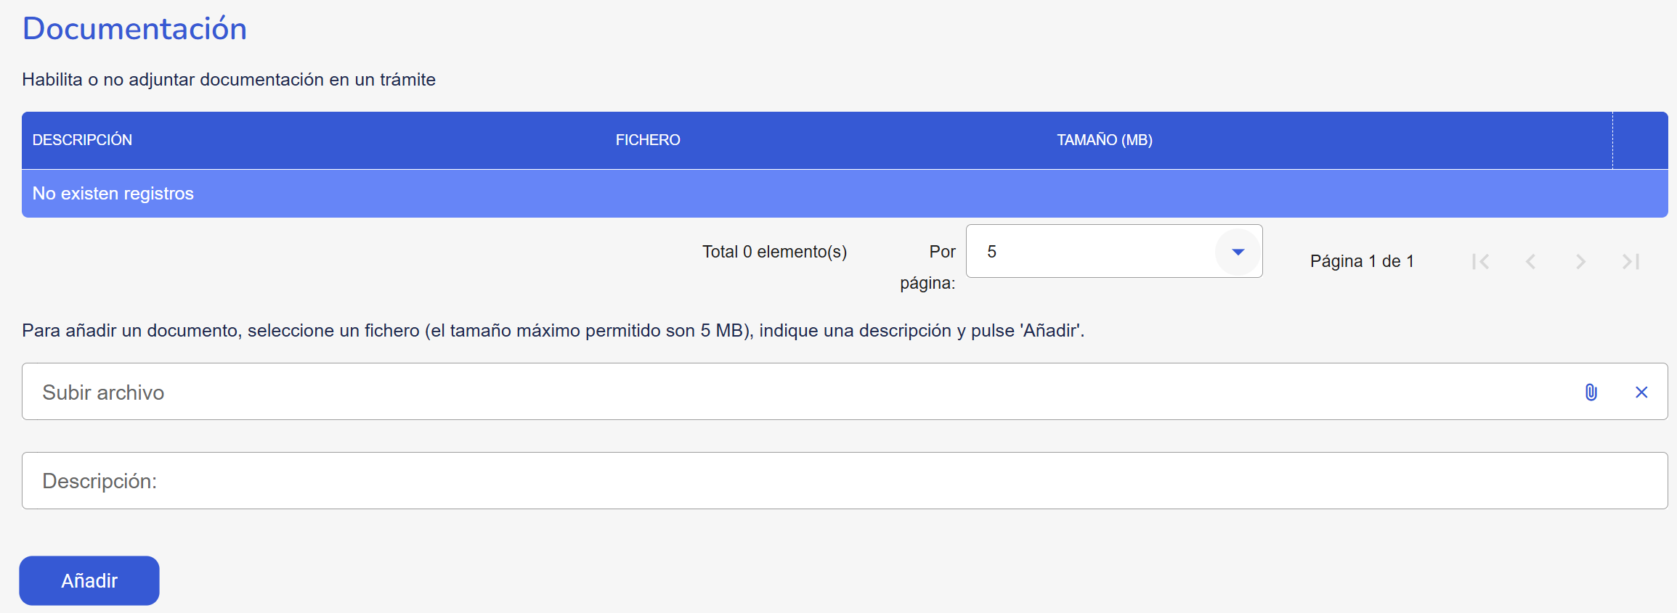Click the 'Total 0 elemento(s)' counter text

tap(774, 252)
